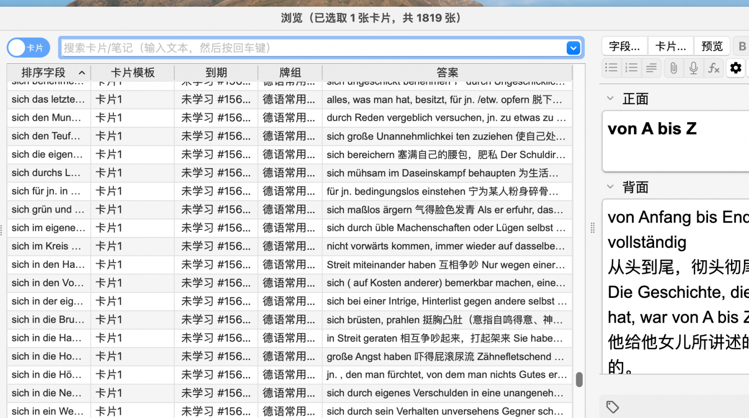Select the row 'sich im eigene...'

290,228
